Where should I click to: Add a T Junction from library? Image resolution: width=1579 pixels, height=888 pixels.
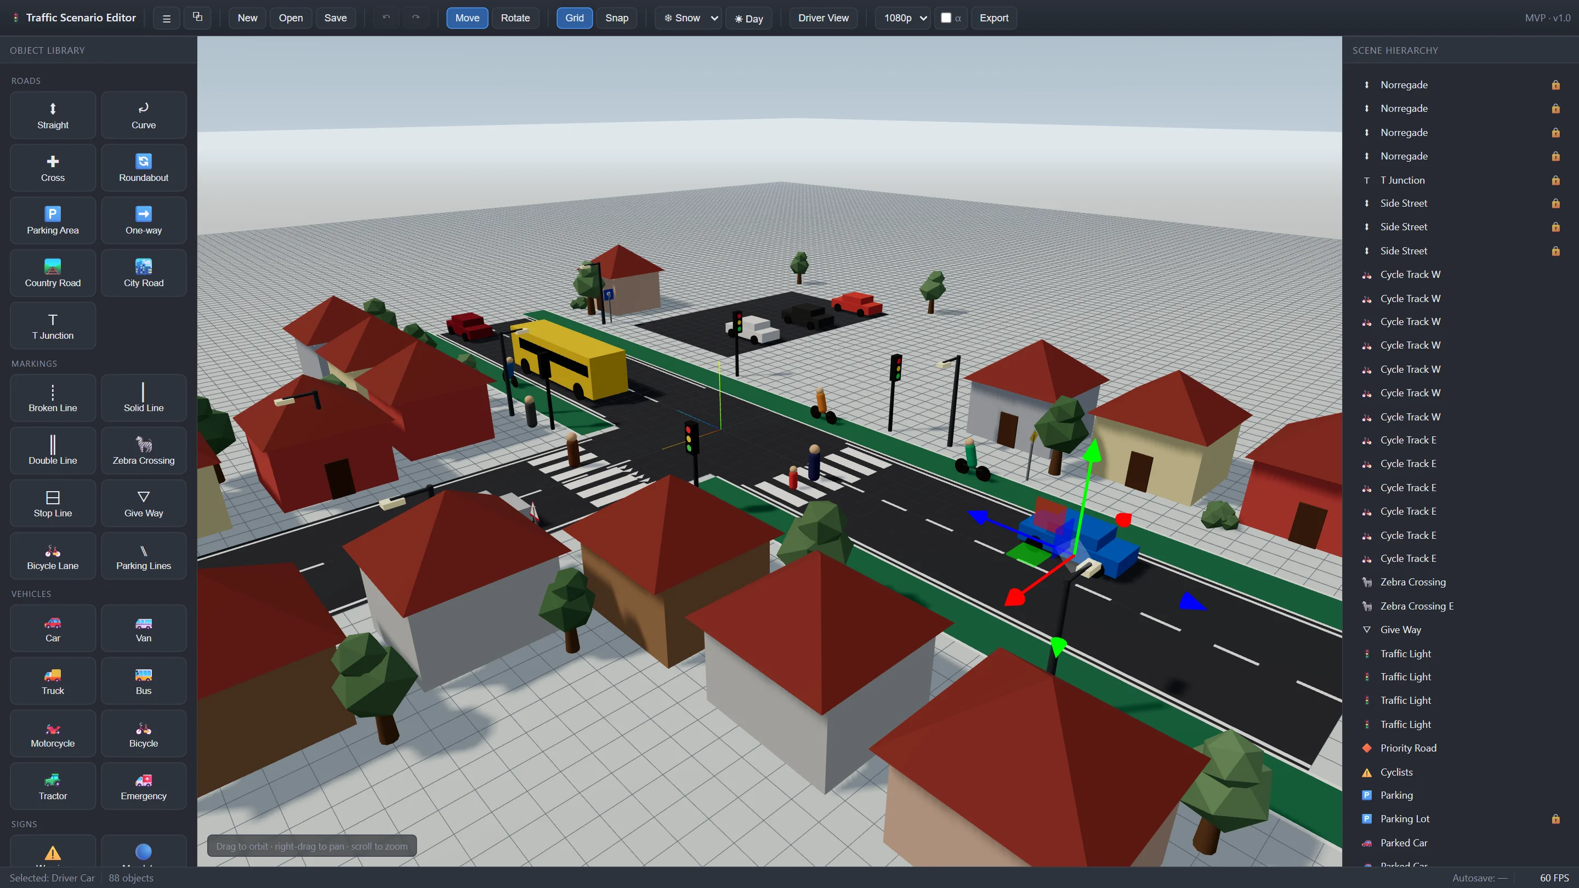53,326
